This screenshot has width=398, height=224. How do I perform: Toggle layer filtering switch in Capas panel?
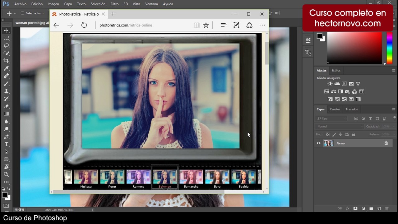click(x=395, y=118)
